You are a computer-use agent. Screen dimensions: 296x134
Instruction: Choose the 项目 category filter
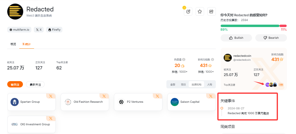[183, 84]
